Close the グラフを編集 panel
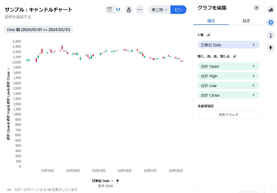 (x=256, y=8)
